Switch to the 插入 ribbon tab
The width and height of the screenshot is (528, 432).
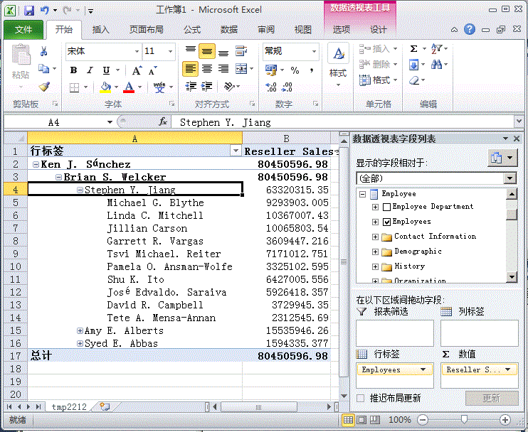101,30
